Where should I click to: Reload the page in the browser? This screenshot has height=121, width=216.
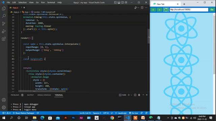166,10
